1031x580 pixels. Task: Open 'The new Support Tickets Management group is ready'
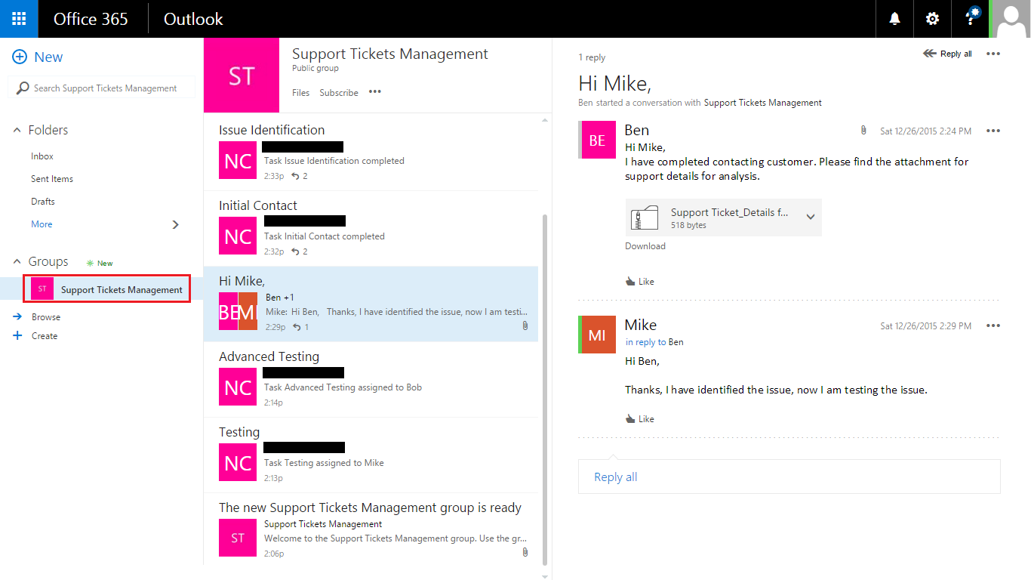tap(371, 530)
